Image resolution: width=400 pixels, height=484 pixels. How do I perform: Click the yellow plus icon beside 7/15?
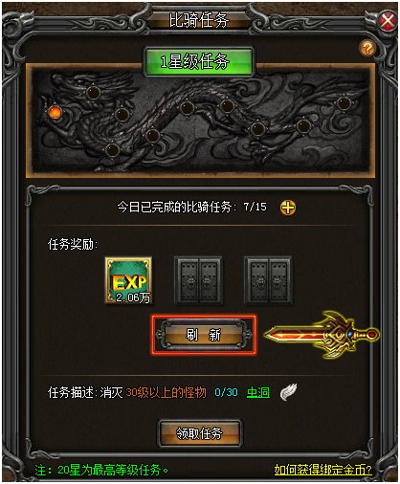point(288,208)
